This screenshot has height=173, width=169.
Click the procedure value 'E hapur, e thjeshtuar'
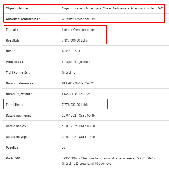[76, 62]
